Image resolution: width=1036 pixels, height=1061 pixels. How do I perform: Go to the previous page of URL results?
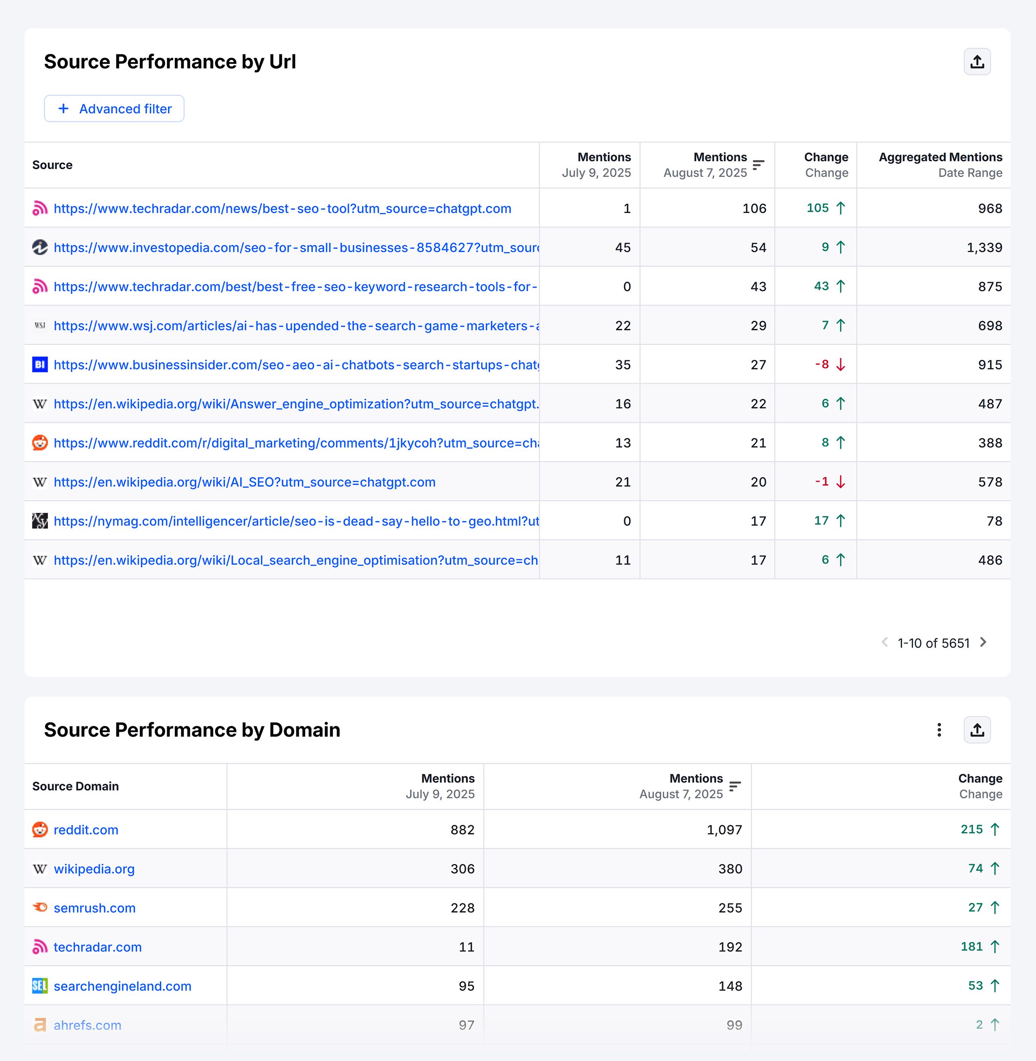[884, 642]
